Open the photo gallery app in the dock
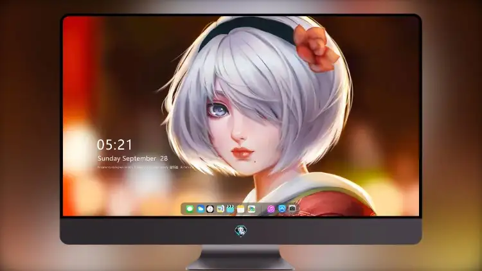Screen dimensions: 482x271 pyautogui.click(x=251, y=209)
